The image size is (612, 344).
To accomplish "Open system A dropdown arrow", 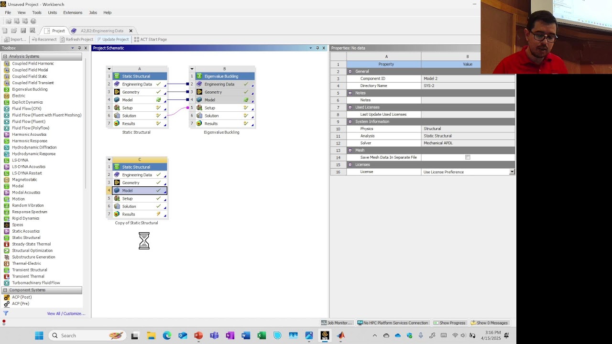I will [x=109, y=69].
